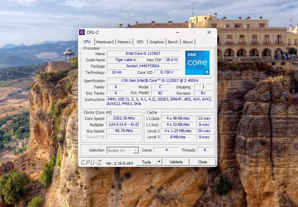Click the Model value C
This screenshot has width=298, height=207.
tap(160, 87)
